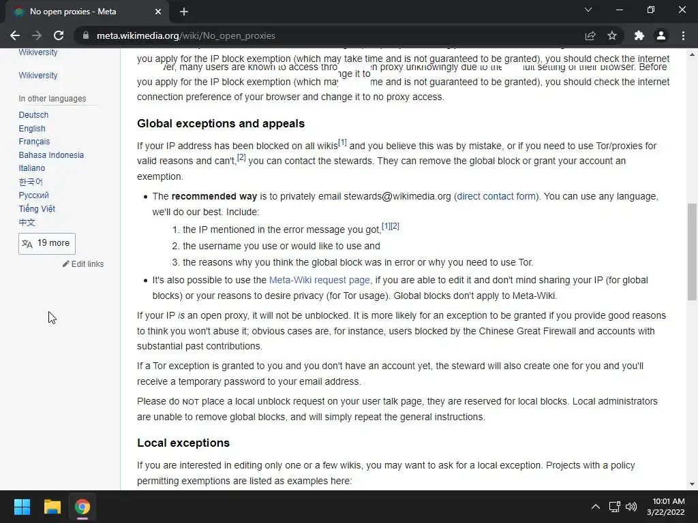Share this page using address bar icon
698x523 pixels.
pyautogui.click(x=590, y=35)
